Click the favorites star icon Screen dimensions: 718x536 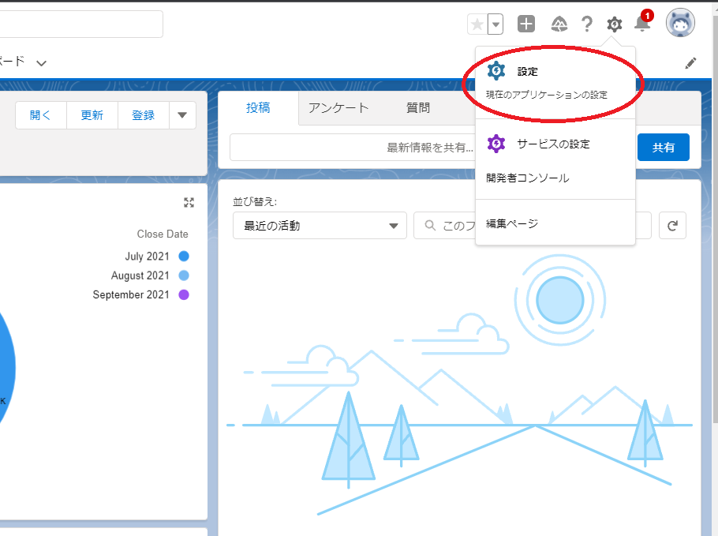(x=477, y=24)
